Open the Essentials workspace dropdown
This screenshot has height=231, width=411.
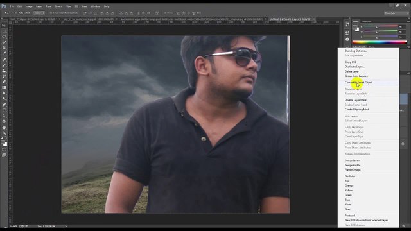(x=396, y=13)
